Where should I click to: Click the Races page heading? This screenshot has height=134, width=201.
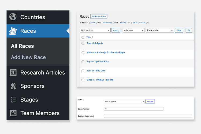84,16
